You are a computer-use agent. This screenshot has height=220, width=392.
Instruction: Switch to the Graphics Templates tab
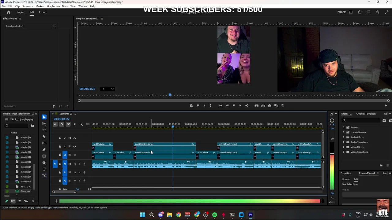[366, 114]
